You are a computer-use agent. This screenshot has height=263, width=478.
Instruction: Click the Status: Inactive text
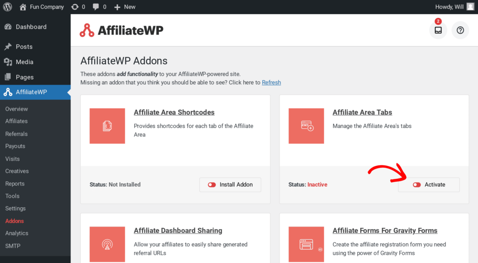pos(308,185)
